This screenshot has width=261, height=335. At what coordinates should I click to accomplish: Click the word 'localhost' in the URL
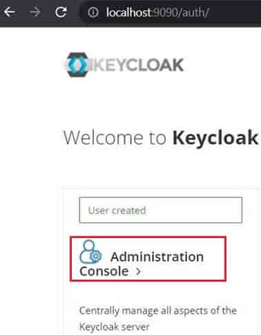(x=128, y=12)
